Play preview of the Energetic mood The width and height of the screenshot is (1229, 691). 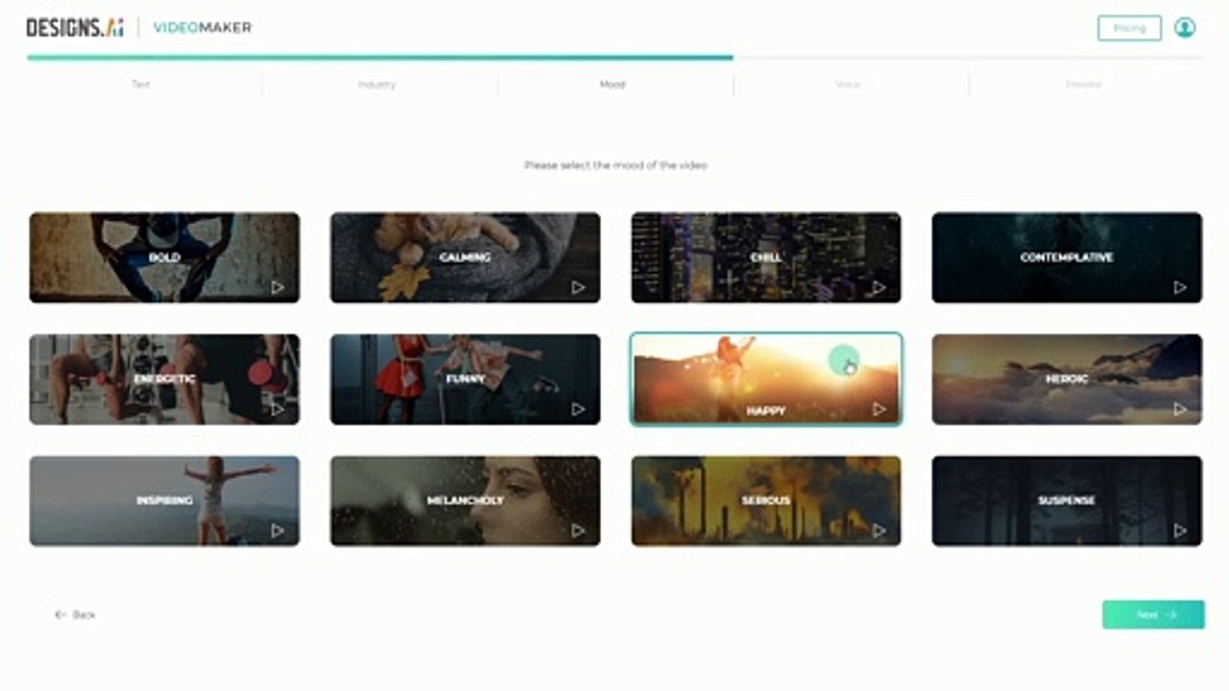(277, 409)
